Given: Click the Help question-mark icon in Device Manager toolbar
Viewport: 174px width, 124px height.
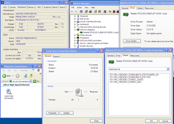Looking at the screenshot, I should coord(95,11).
